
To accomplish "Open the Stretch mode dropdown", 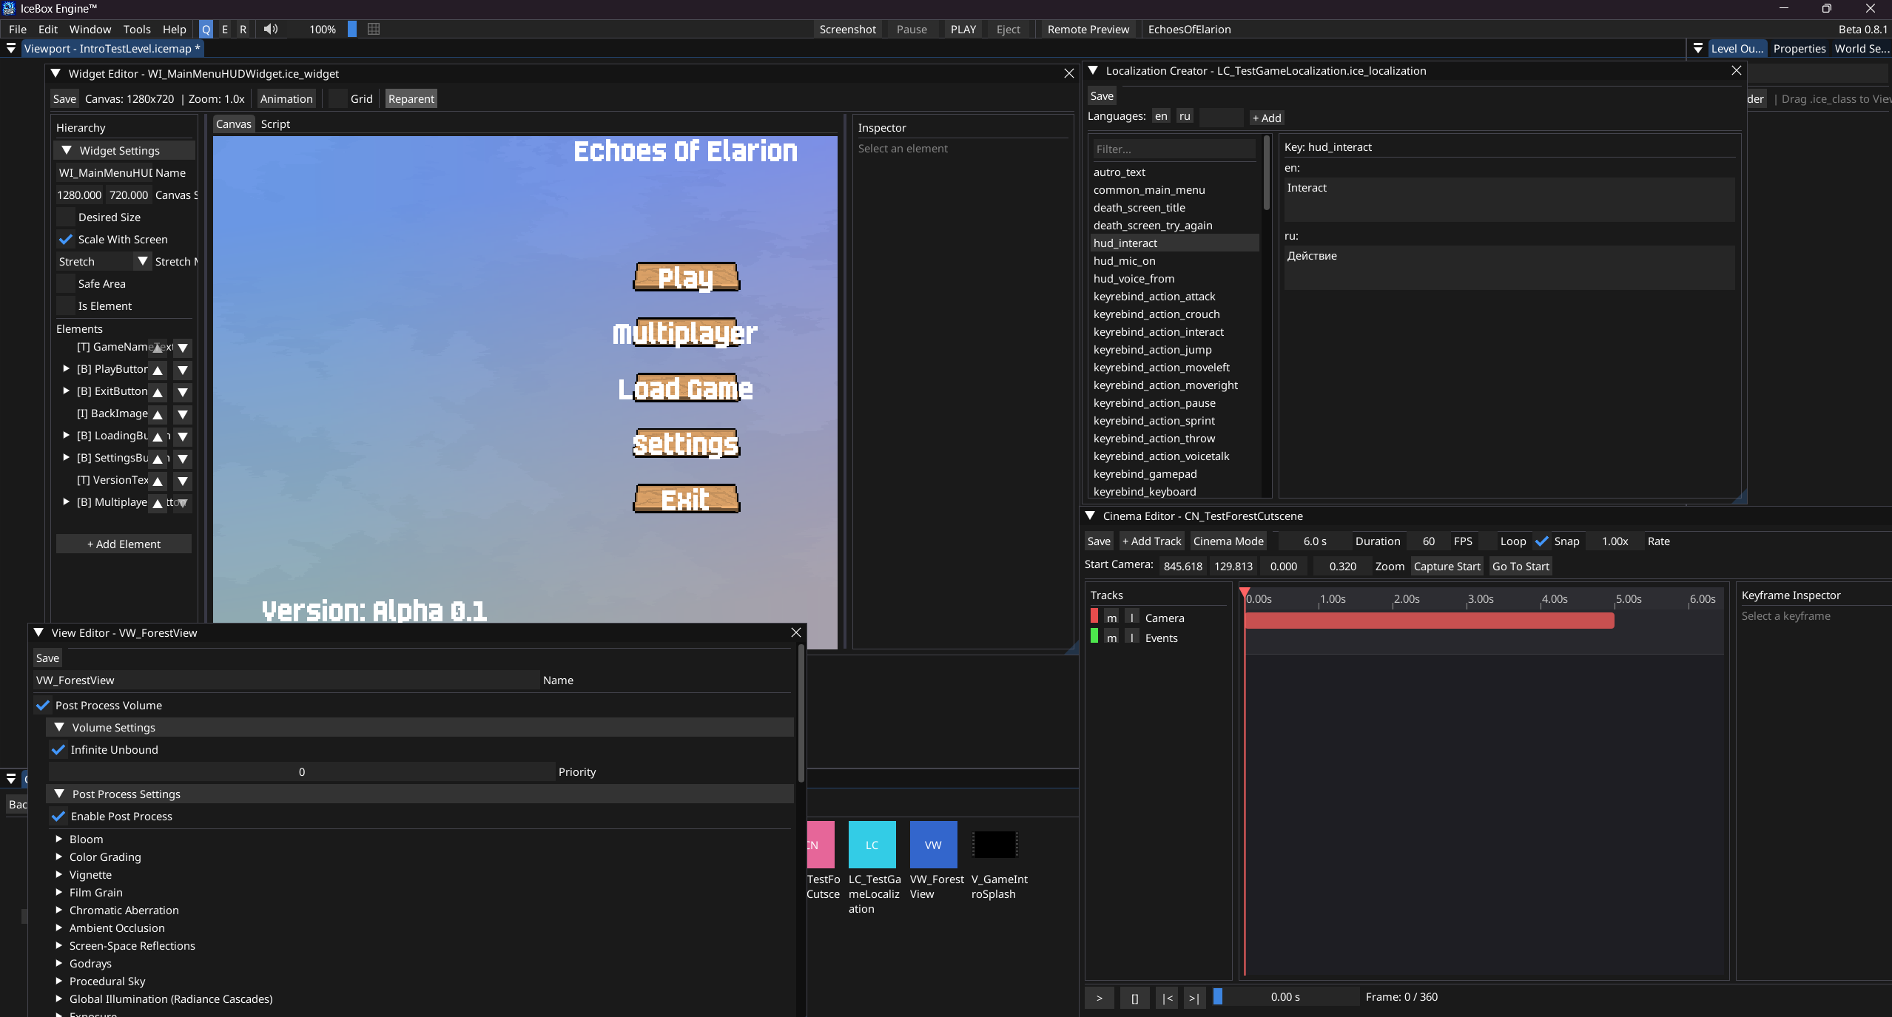I will pyautogui.click(x=143, y=261).
